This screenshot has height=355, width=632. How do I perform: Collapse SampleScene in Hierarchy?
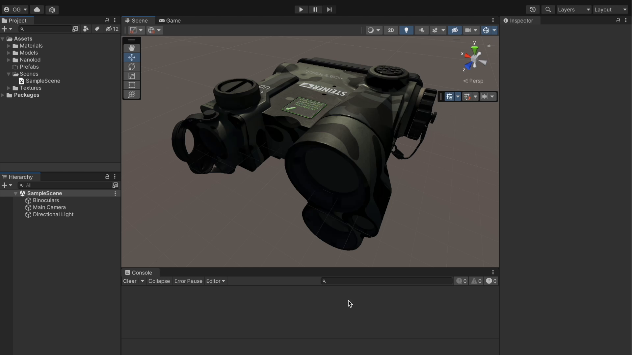coord(15,194)
